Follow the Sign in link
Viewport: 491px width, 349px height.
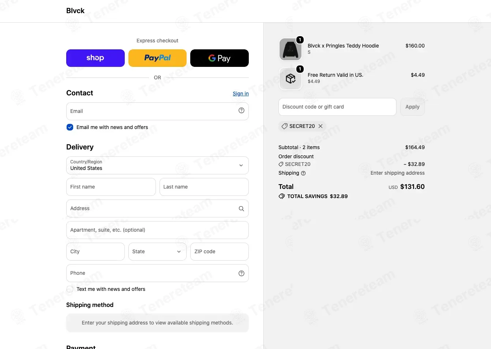point(241,94)
